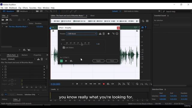Play the audio from transport controls
Viewport: 192px width, 108px height.
(77, 84)
